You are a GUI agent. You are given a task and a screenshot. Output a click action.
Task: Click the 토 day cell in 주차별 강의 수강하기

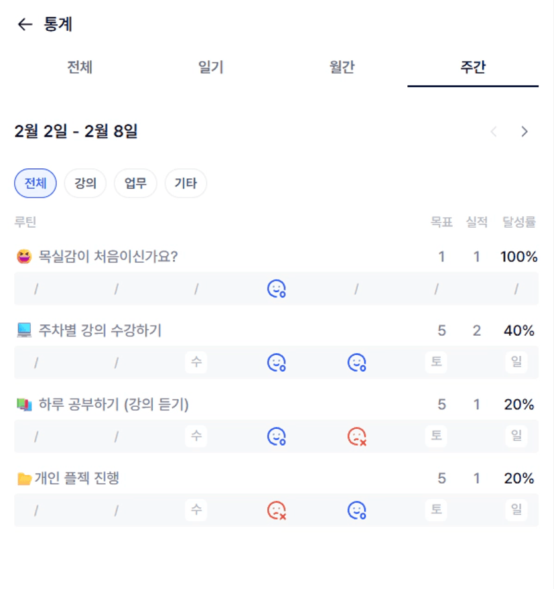[x=436, y=363]
